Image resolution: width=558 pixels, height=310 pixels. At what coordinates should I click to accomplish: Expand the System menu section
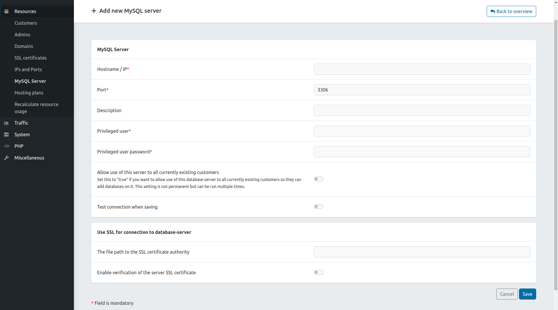point(22,135)
